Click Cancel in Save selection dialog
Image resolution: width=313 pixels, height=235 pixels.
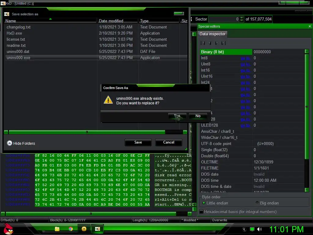168,142
